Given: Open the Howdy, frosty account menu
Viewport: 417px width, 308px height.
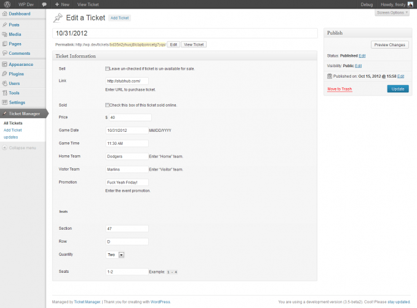Looking at the screenshot, I should click(x=397, y=4).
